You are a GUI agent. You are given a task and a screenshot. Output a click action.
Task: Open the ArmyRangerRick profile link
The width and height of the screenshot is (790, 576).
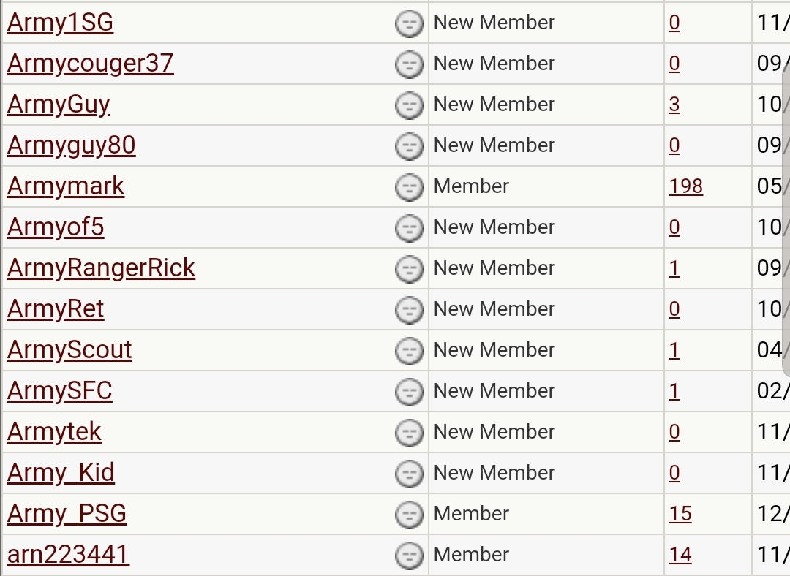click(x=101, y=268)
